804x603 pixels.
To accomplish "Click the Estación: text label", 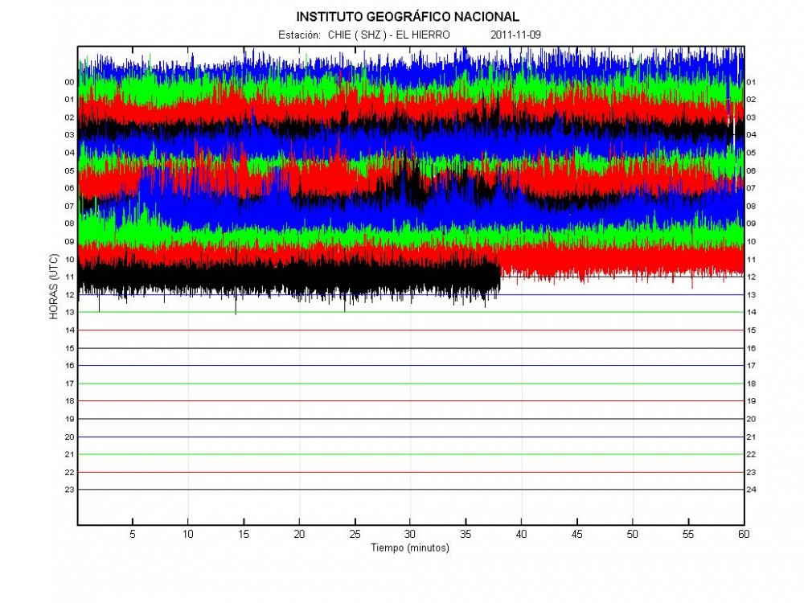I will click(300, 35).
